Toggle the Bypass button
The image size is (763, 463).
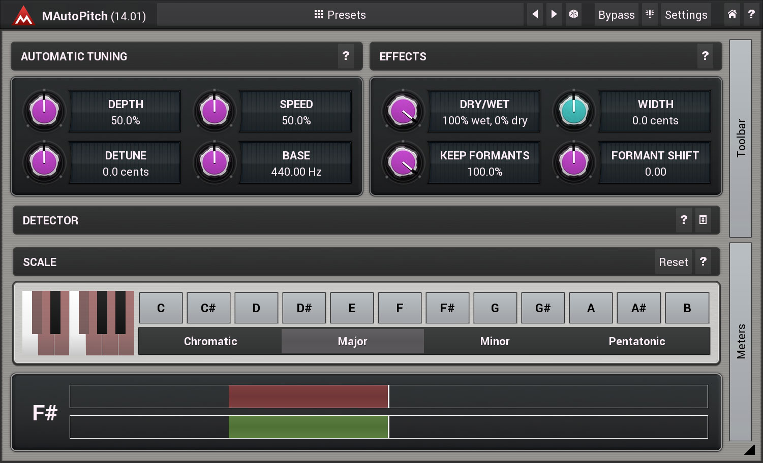point(616,15)
